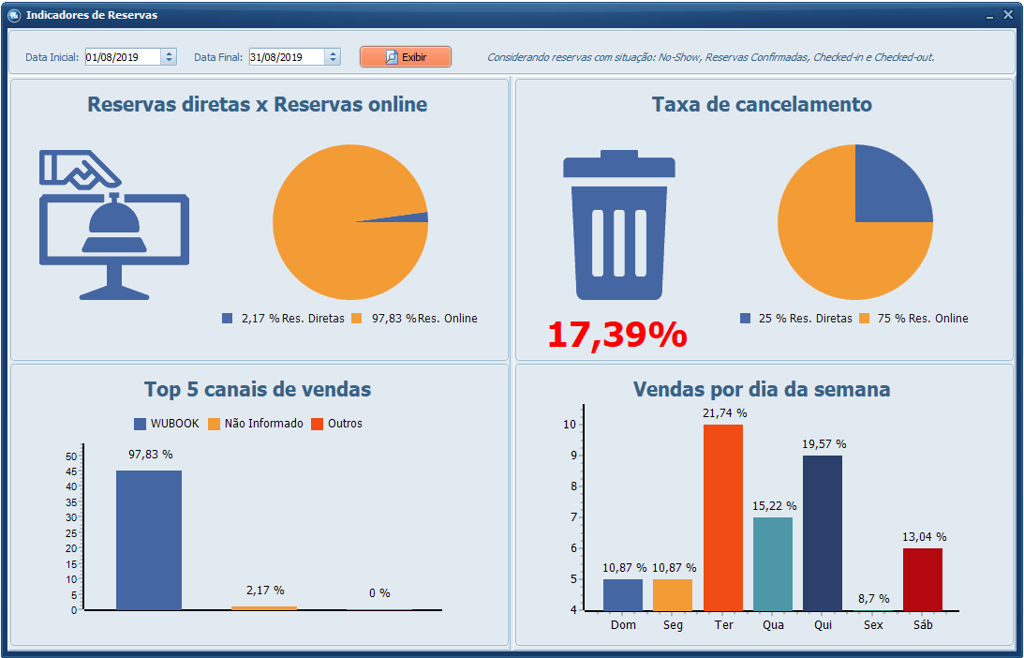Click the Ter bar showing 21,74 %
Viewport: 1024px width, 658px height.
[x=723, y=517]
